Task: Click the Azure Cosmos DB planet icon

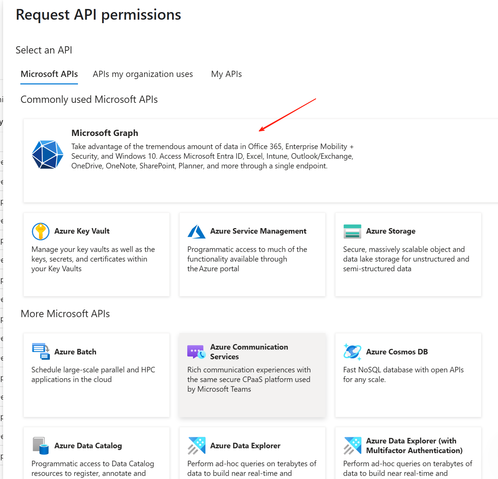Action: tap(352, 352)
